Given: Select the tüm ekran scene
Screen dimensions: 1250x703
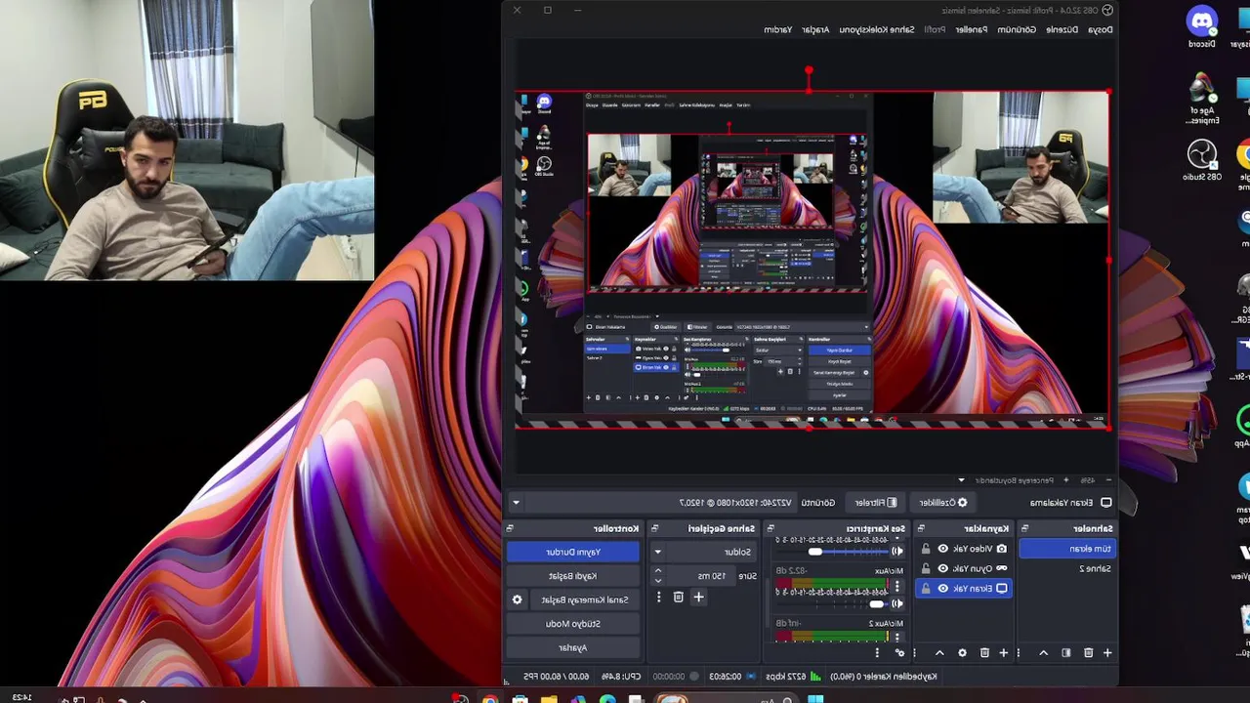Looking at the screenshot, I should (1066, 549).
